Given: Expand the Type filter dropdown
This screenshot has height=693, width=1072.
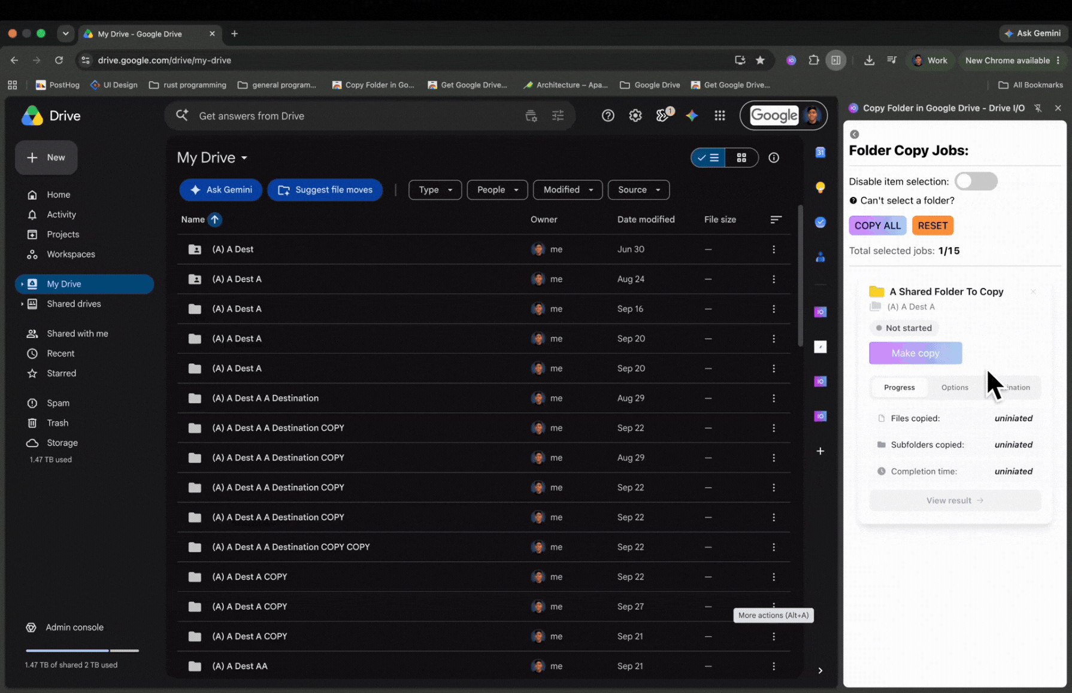Looking at the screenshot, I should pyautogui.click(x=435, y=190).
